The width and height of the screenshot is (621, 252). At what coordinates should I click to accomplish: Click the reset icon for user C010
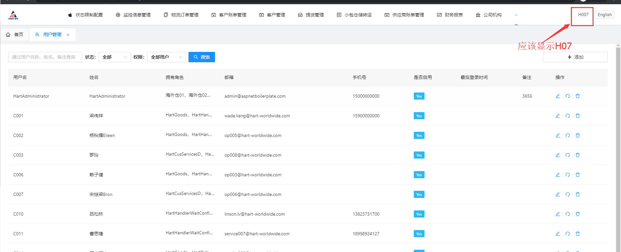pyautogui.click(x=568, y=214)
